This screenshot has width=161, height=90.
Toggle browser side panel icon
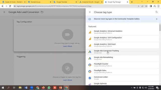point(151,6)
